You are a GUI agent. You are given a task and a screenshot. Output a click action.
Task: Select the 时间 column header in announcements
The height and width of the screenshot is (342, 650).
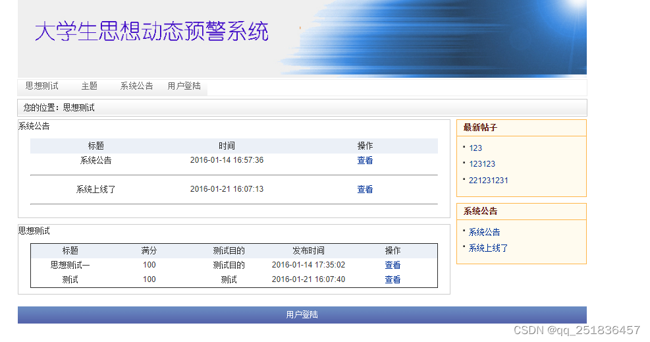tap(227, 146)
